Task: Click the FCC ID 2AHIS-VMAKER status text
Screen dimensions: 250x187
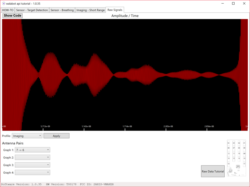Action: [97, 184]
